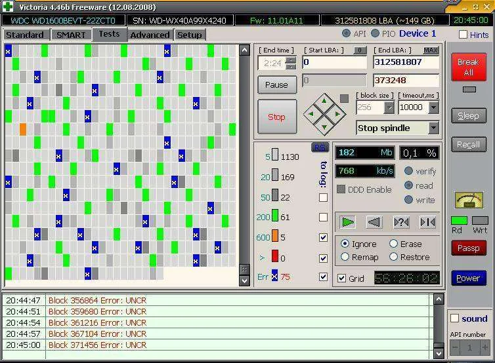495x363 pixels.
Task: Select the butterfly seek test button
Action: pos(428,222)
